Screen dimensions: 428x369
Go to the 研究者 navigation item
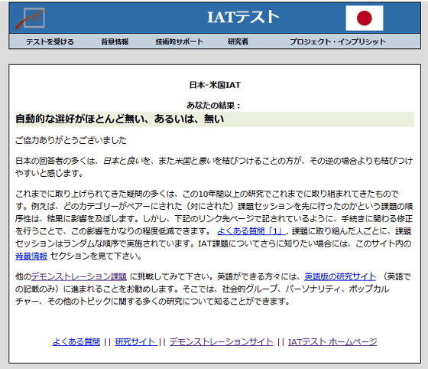(x=238, y=42)
